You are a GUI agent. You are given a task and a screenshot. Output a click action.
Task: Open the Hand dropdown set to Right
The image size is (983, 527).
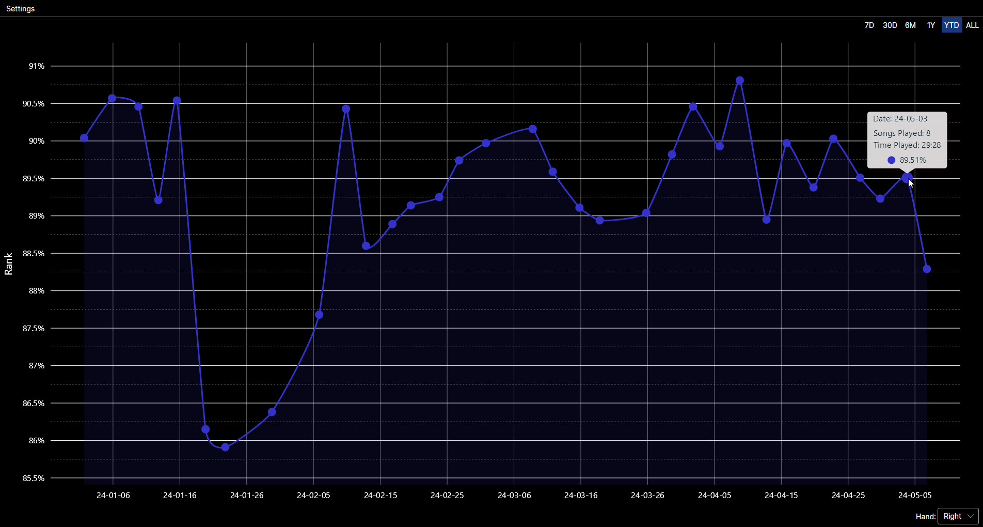click(x=958, y=516)
